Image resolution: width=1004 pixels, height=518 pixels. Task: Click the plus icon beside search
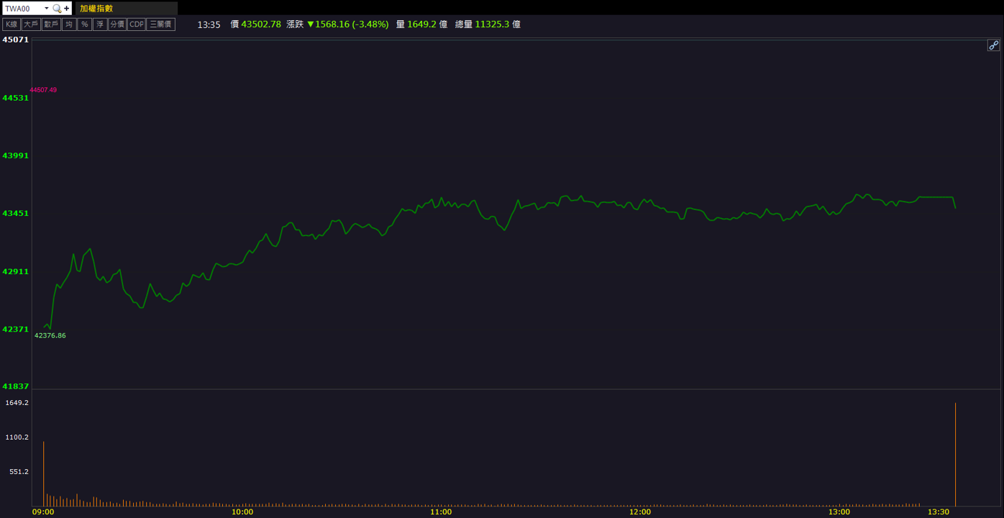pyautogui.click(x=67, y=9)
